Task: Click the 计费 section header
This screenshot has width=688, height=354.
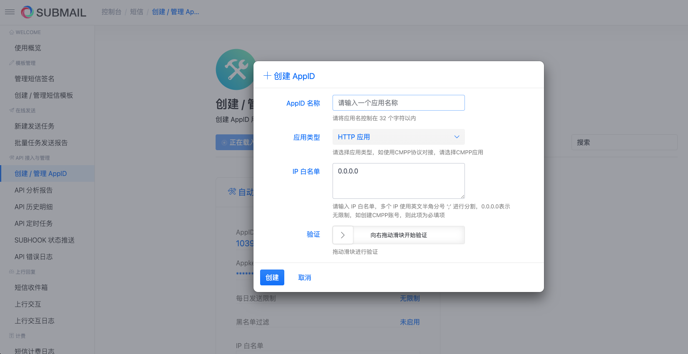Action: coord(17,336)
